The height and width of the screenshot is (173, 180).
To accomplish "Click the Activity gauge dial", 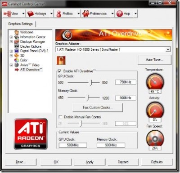I will pyautogui.click(x=155, y=111).
